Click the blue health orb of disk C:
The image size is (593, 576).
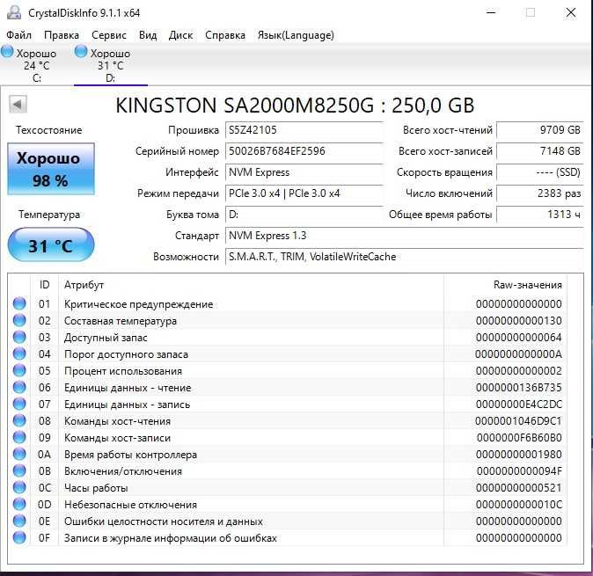[x=8, y=53]
